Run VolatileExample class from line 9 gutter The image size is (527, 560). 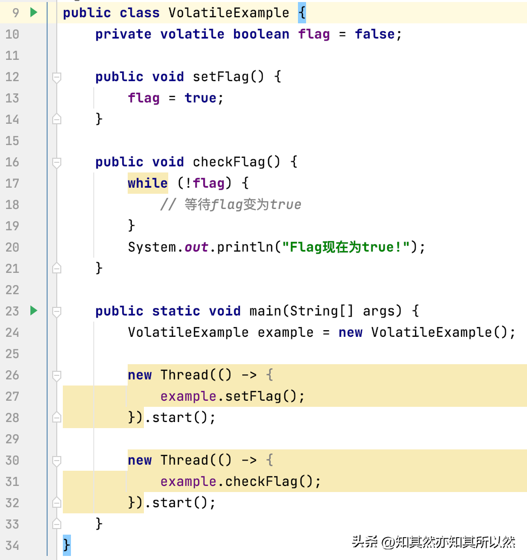(x=34, y=13)
